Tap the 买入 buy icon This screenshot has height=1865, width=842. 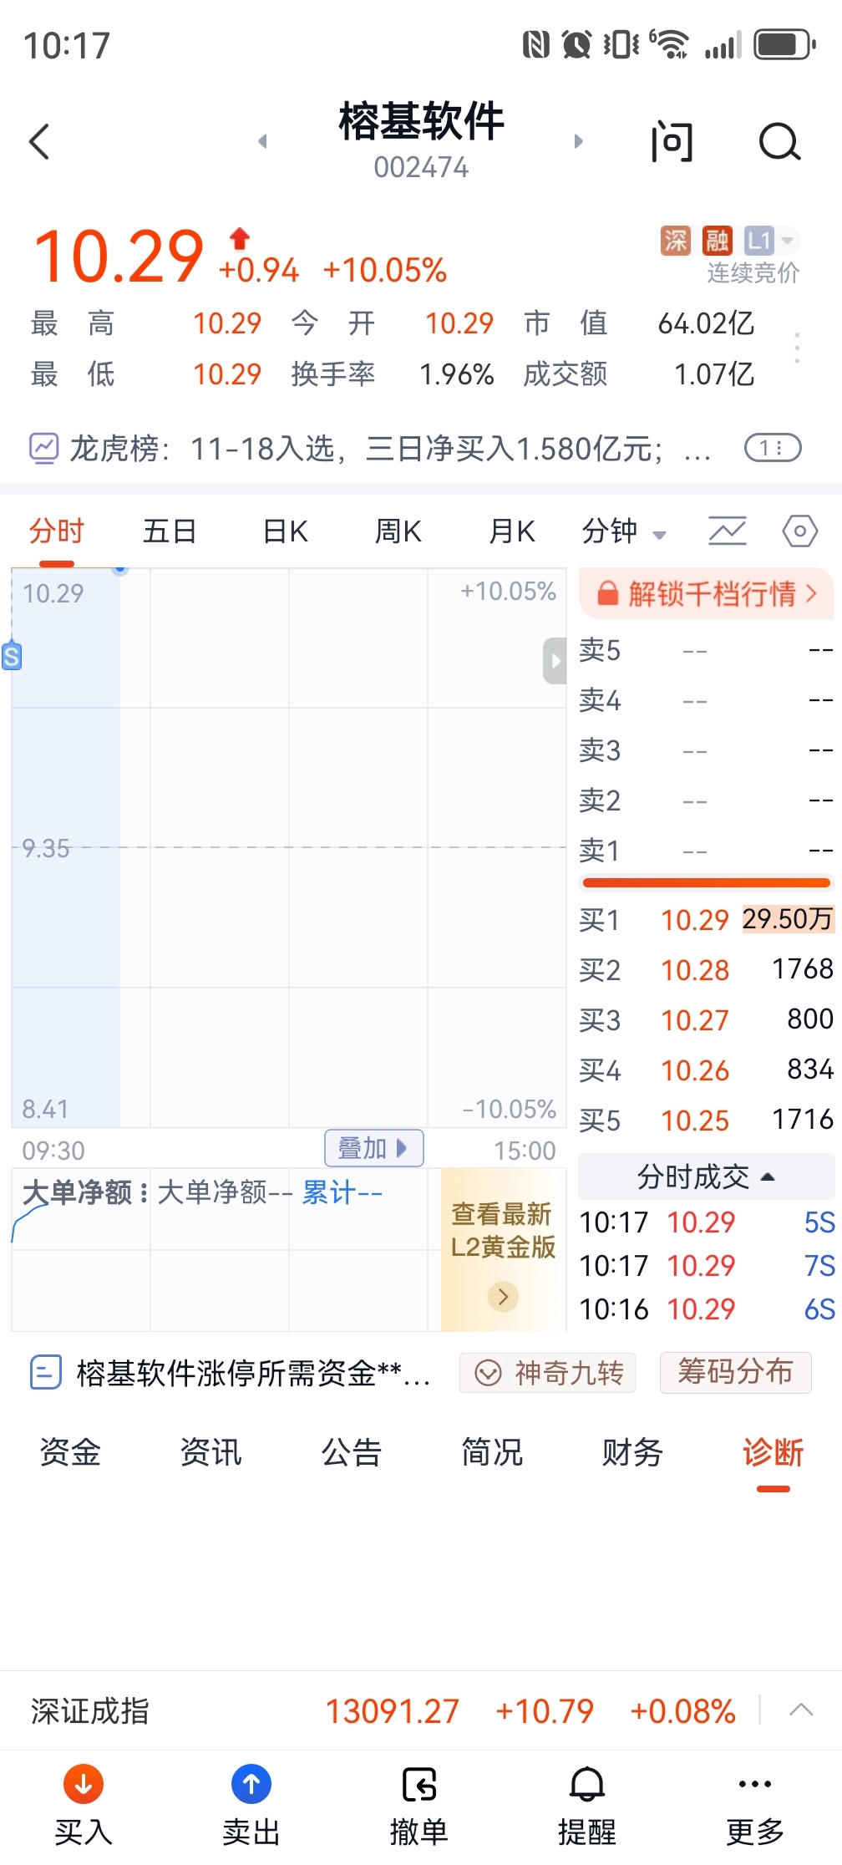coord(84,1784)
